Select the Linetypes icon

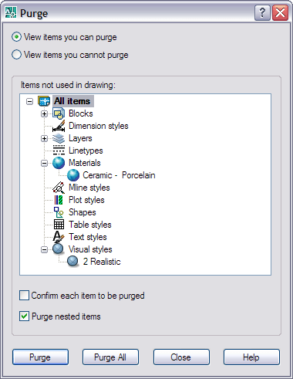click(59, 151)
